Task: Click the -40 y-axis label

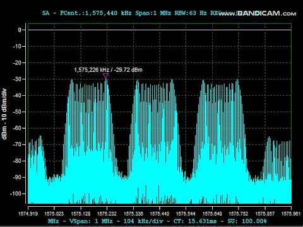Action: [17, 95]
